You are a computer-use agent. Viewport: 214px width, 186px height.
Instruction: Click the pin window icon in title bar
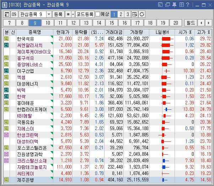[174, 5]
